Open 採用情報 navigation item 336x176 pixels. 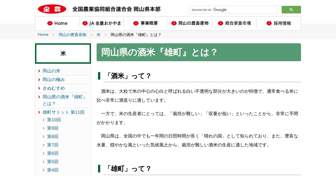(279, 23)
